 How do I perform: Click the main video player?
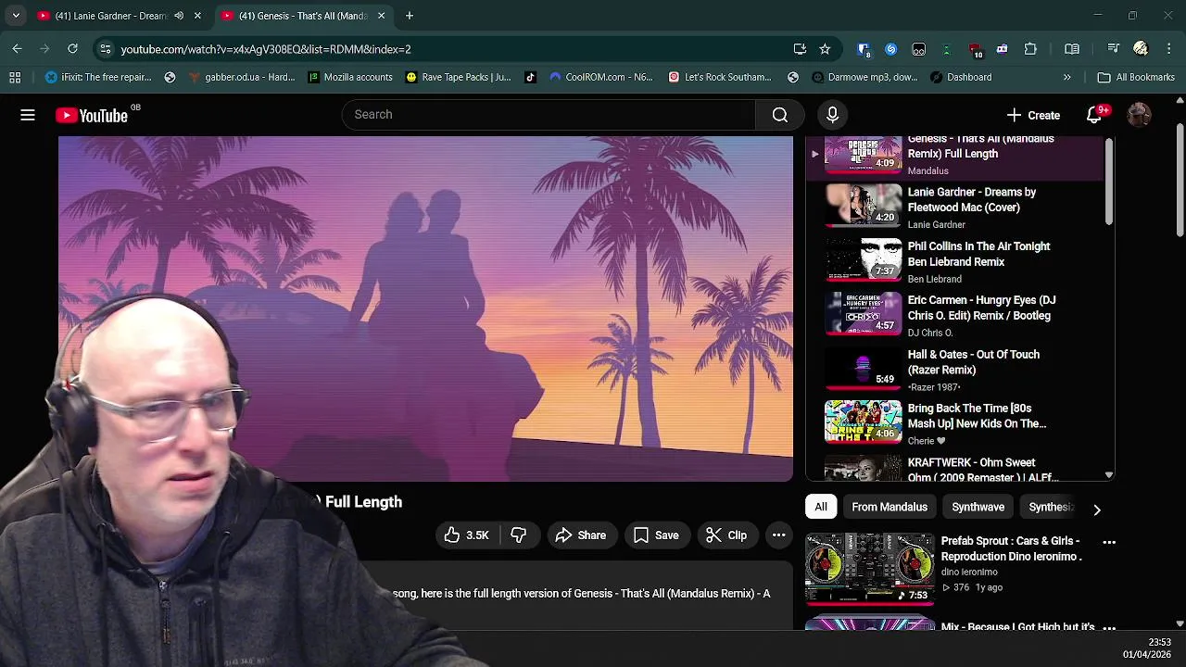[x=425, y=308]
